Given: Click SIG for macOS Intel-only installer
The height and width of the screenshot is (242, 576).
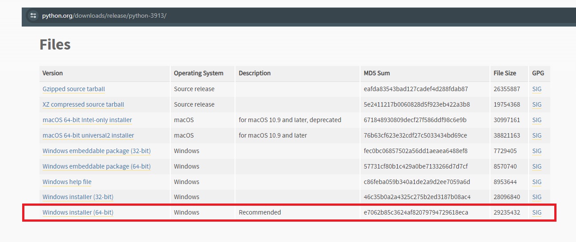Looking at the screenshot, I should click(537, 120).
